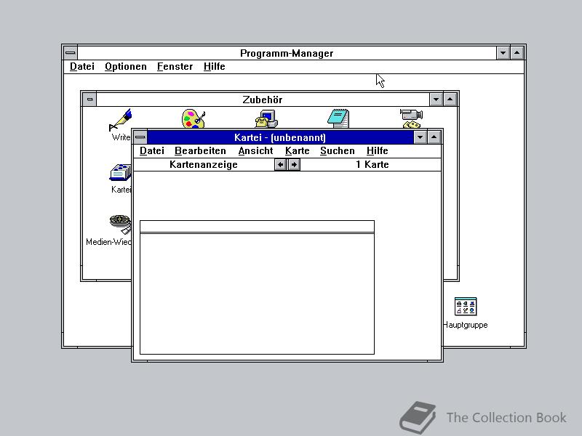The image size is (582, 436).
Task: Maximize the Zubehör group window
Action: tap(450, 100)
